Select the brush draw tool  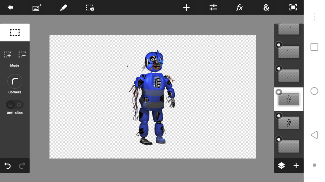64,8
